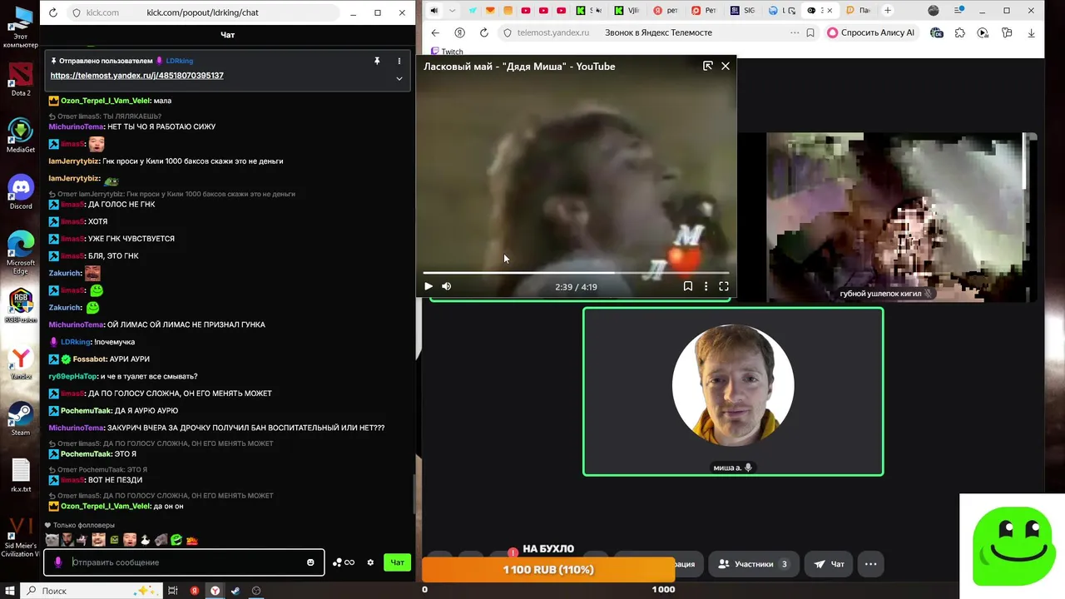1065x599 pixels.
Task: Enter fullscreen in the video player
Action: (724, 286)
